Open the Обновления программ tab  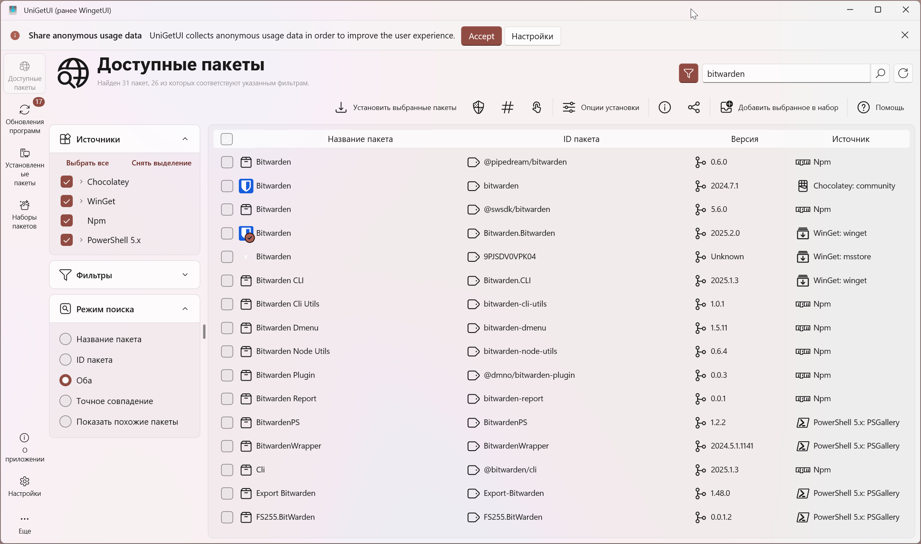(x=25, y=118)
